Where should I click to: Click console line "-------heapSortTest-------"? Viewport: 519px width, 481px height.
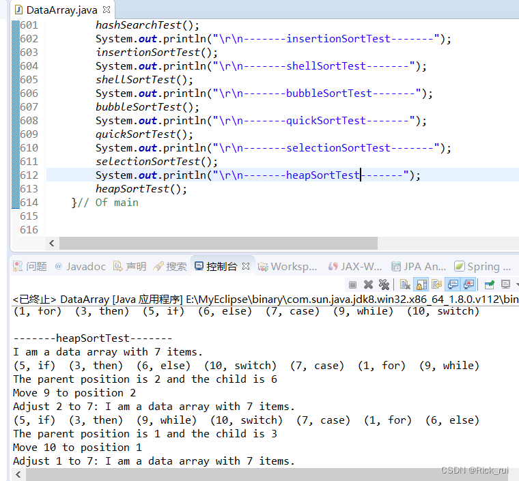tap(93, 338)
